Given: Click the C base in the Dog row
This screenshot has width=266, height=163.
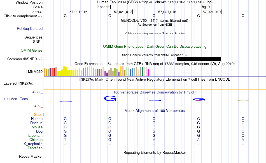Looking at the screenshot, I should 243,131.
